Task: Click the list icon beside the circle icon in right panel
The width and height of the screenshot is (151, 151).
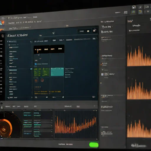Action: [x=102, y=74]
